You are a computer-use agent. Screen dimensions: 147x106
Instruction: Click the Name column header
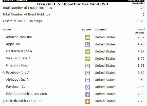tap(7, 30)
